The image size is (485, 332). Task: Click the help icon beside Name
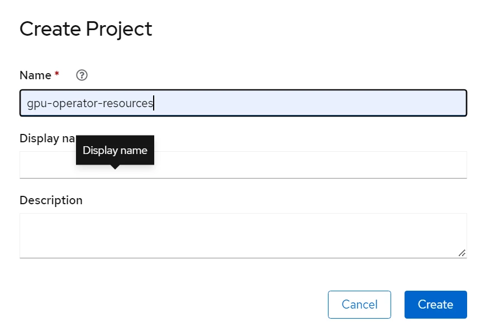[x=82, y=75]
